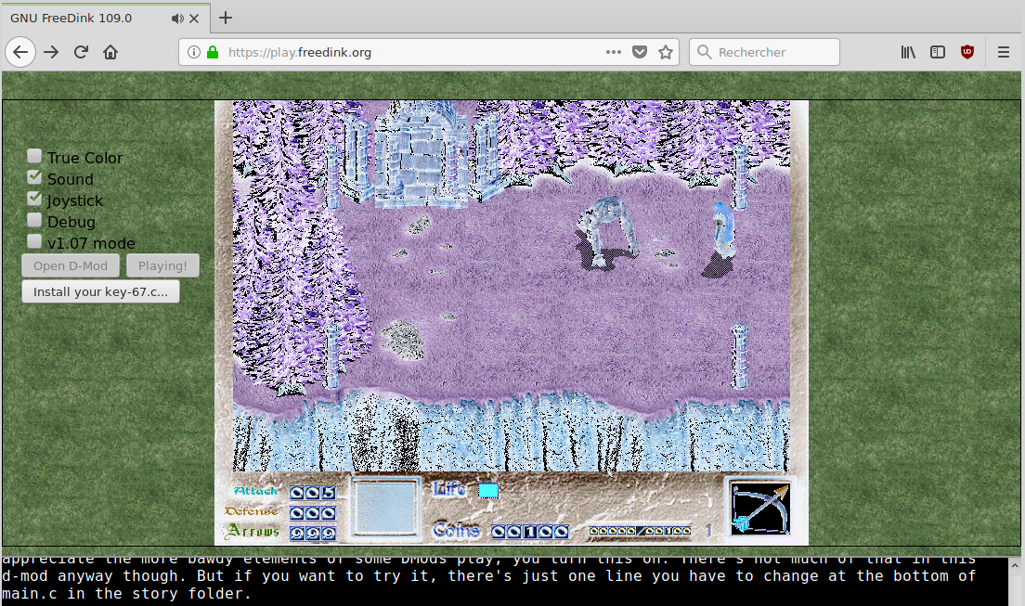Go to the browser home page
The width and height of the screenshot is (1025, 606).
click(x=110, y=52)
